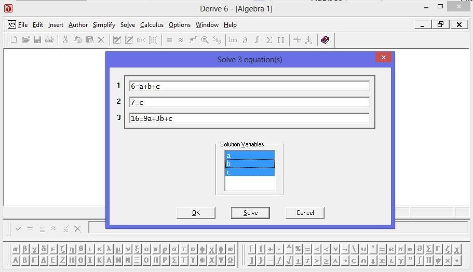Click equation field 3 containing 16=9a+3b+c
This screenshot has width=473, height=272.
[x=249, y=118]
